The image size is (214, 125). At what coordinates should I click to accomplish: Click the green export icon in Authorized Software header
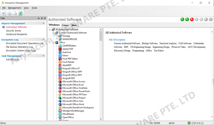[187, 19]
